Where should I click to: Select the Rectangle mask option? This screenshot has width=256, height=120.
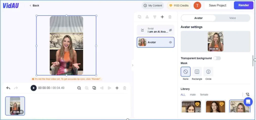tap(197, 72)
